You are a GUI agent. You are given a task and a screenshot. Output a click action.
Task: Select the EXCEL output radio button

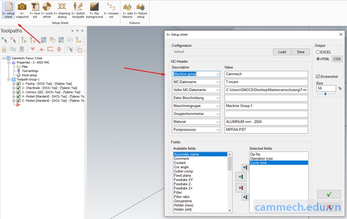(x=318, y=52)
